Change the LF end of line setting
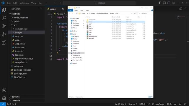The width and height of the screenshot is (189, 106). [149, 104]
